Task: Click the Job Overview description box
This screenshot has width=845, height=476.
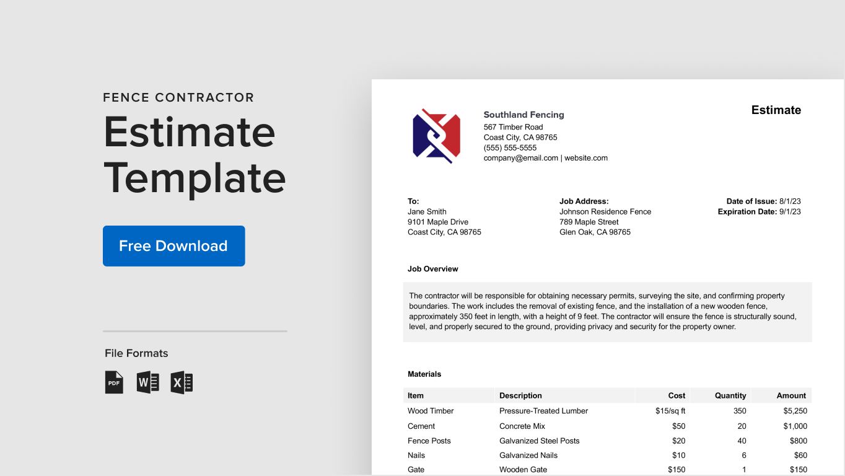Action: [x=607, y=312]
